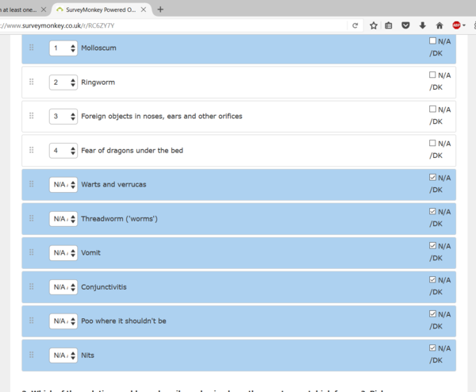Go to the browser home page
This screenshot has width=476, height=392.
point(440,25)
